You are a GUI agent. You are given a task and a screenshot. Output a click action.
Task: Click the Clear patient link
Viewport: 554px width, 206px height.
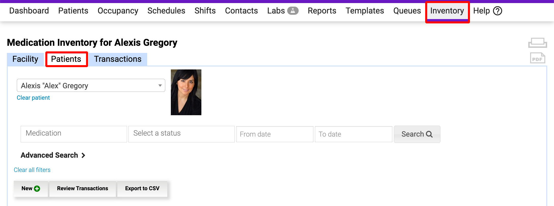coord(33,98)
